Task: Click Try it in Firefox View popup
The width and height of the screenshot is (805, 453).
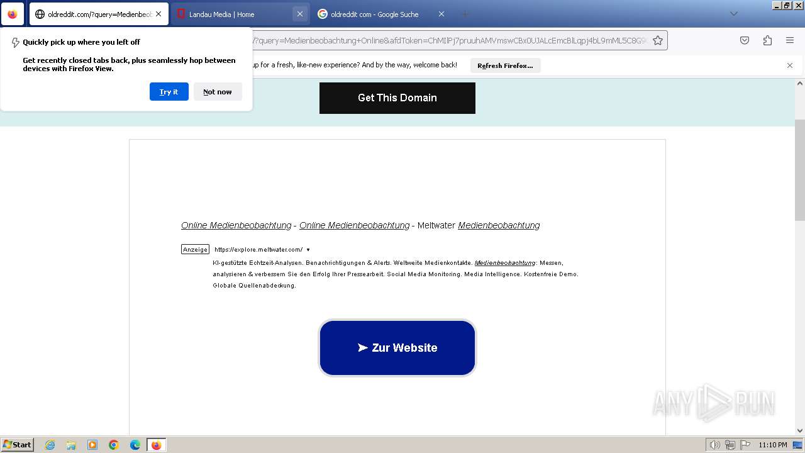Action: 169,92
